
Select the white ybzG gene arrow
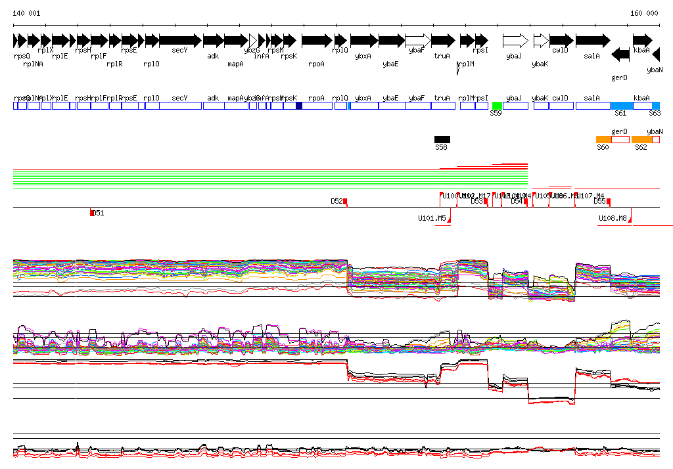(253, 41)
